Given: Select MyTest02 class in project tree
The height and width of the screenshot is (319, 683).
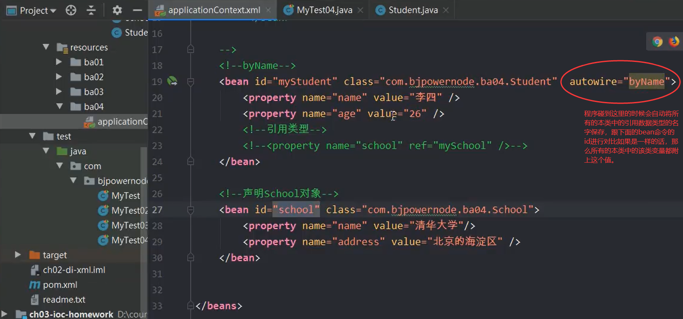Looking at the screenshot, I should pyautogui.click(x=129, y=210).
